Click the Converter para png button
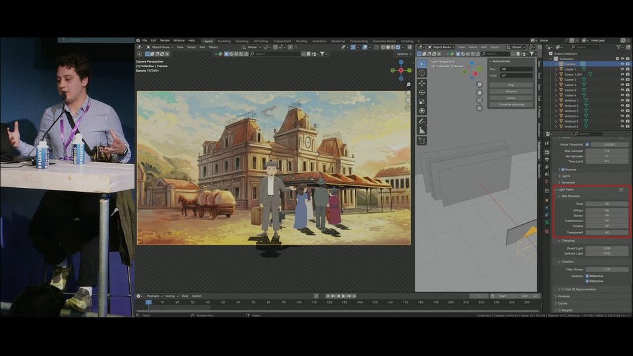The height and width of the screenshot is (356, 633). point(511,105)
